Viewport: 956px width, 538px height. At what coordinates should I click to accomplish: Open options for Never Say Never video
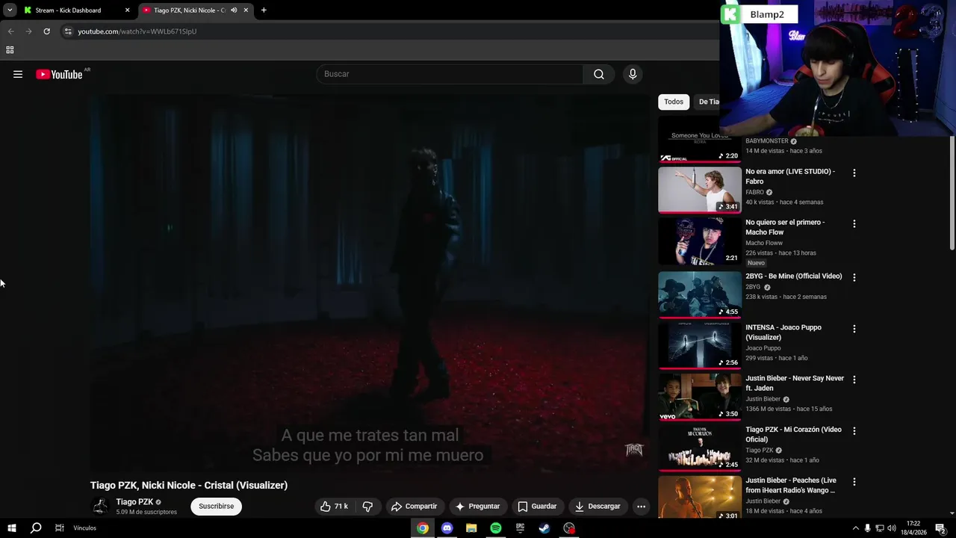click(x=854, y=380)
